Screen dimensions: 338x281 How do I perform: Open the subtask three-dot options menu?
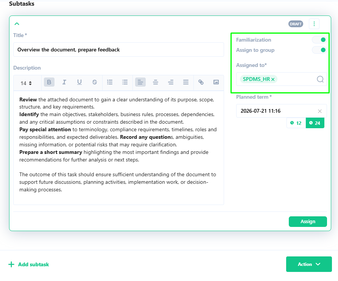point(314,24)
